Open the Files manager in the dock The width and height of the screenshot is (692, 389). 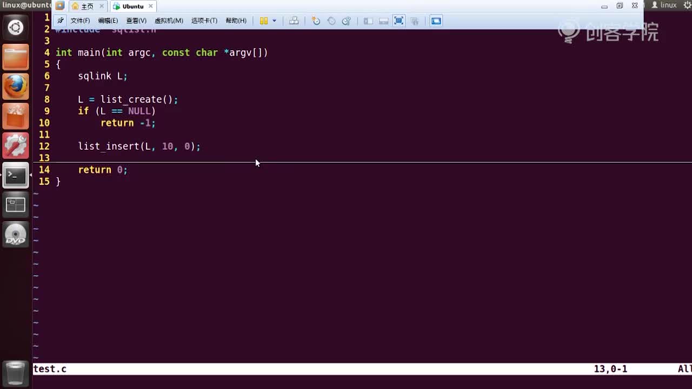[16, 57]
